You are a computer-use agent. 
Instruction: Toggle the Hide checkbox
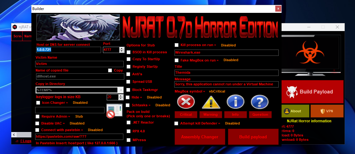click(x=128, y=98)
